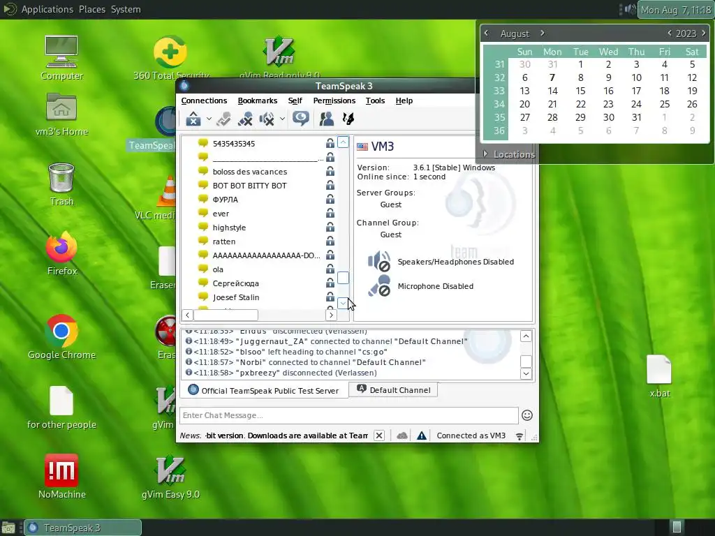
Task: Open the System menu in top panel
Action: click(x=126, y=9)
